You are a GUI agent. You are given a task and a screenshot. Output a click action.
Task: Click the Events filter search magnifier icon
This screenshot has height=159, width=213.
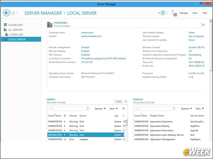coord(88,108)
